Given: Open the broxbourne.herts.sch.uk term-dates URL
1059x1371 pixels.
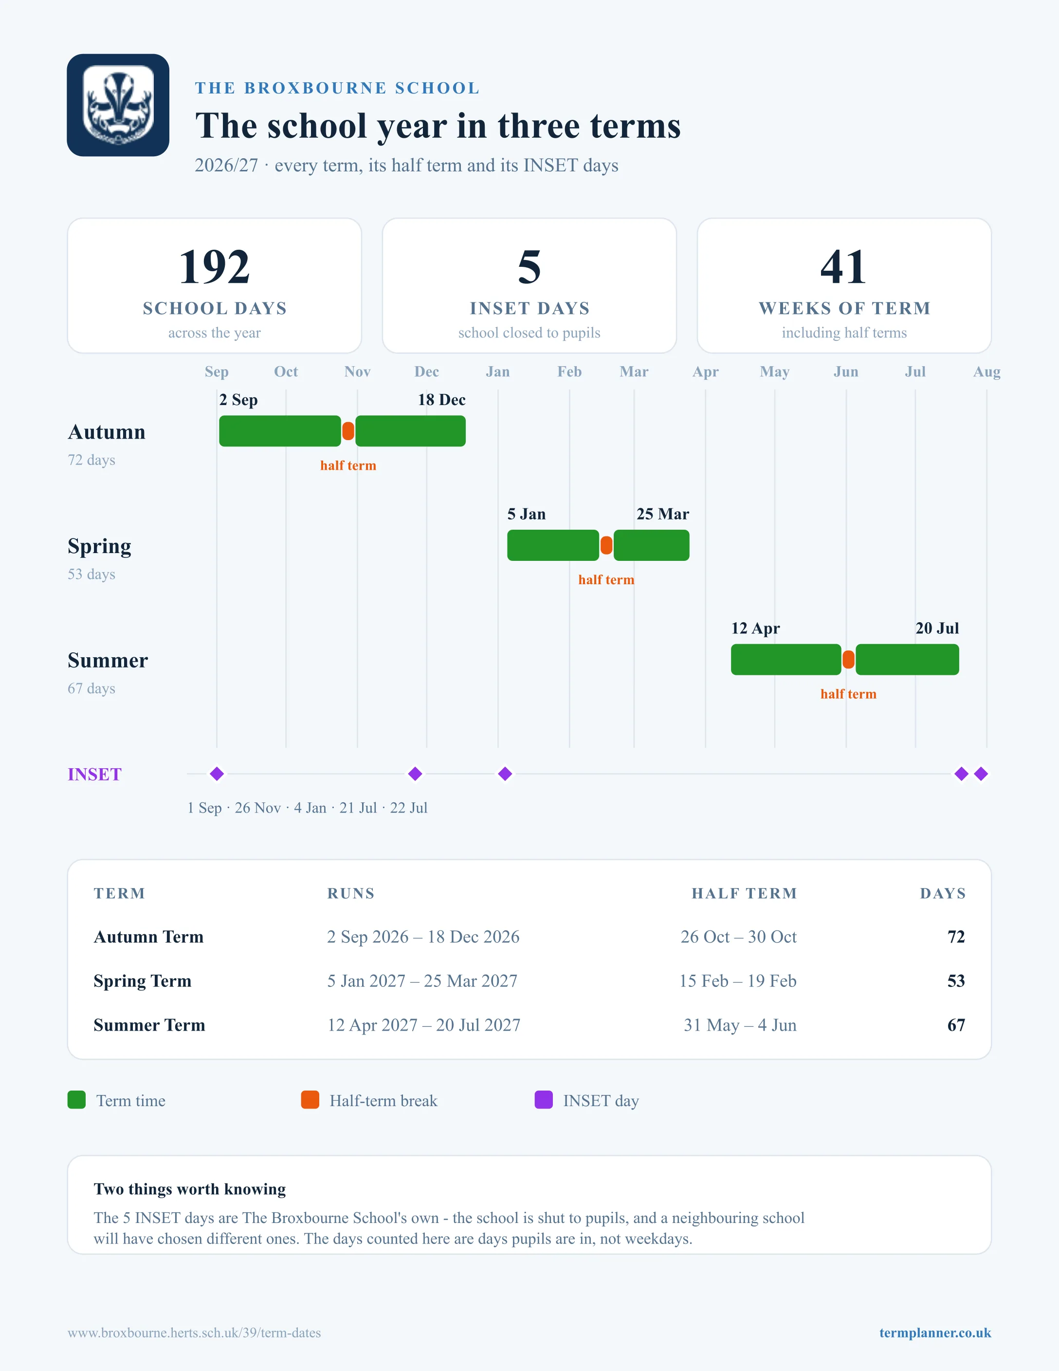Looking at the screenshot, I should [x=195, y=1333].
